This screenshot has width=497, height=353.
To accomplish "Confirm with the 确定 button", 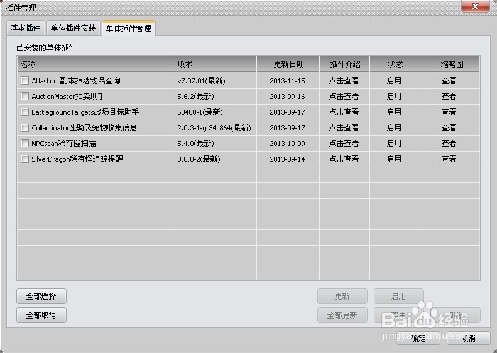I will coord(418,338).
